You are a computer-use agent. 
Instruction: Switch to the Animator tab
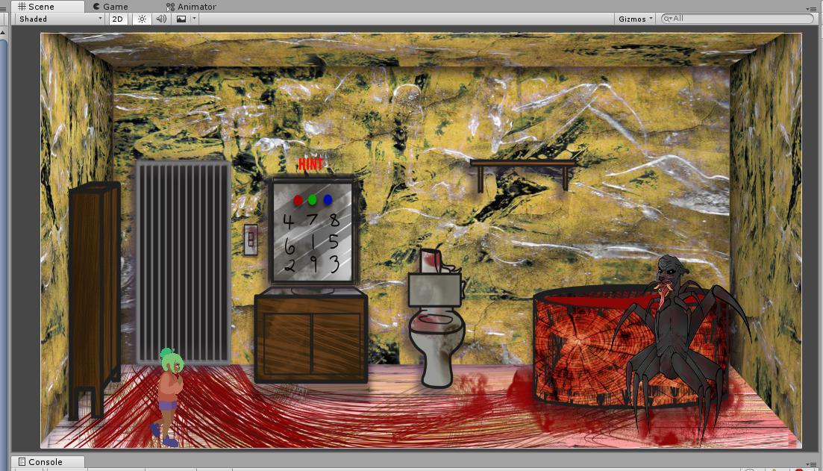point(191,7)
